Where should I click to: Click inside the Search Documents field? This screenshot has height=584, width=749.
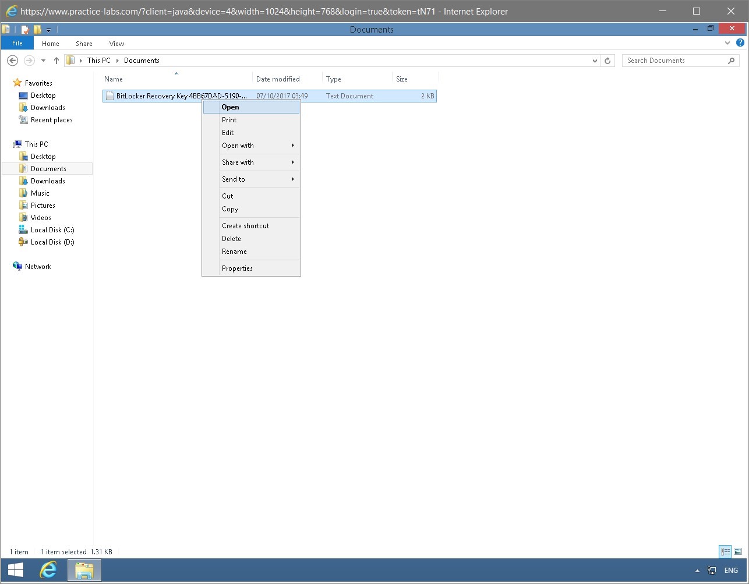click(670, 60)
